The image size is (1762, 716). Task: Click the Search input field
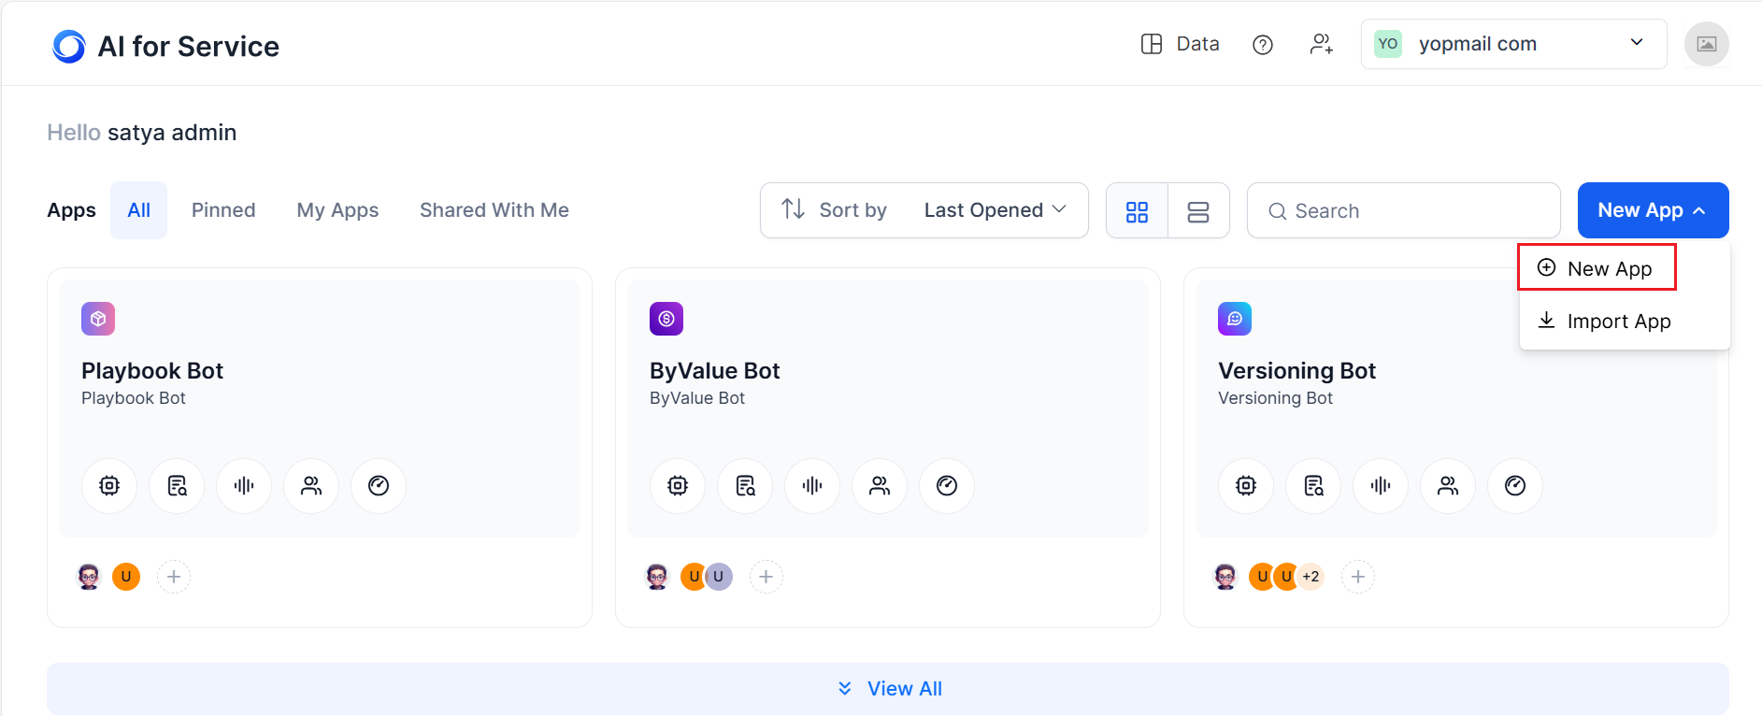(1403, 211)
